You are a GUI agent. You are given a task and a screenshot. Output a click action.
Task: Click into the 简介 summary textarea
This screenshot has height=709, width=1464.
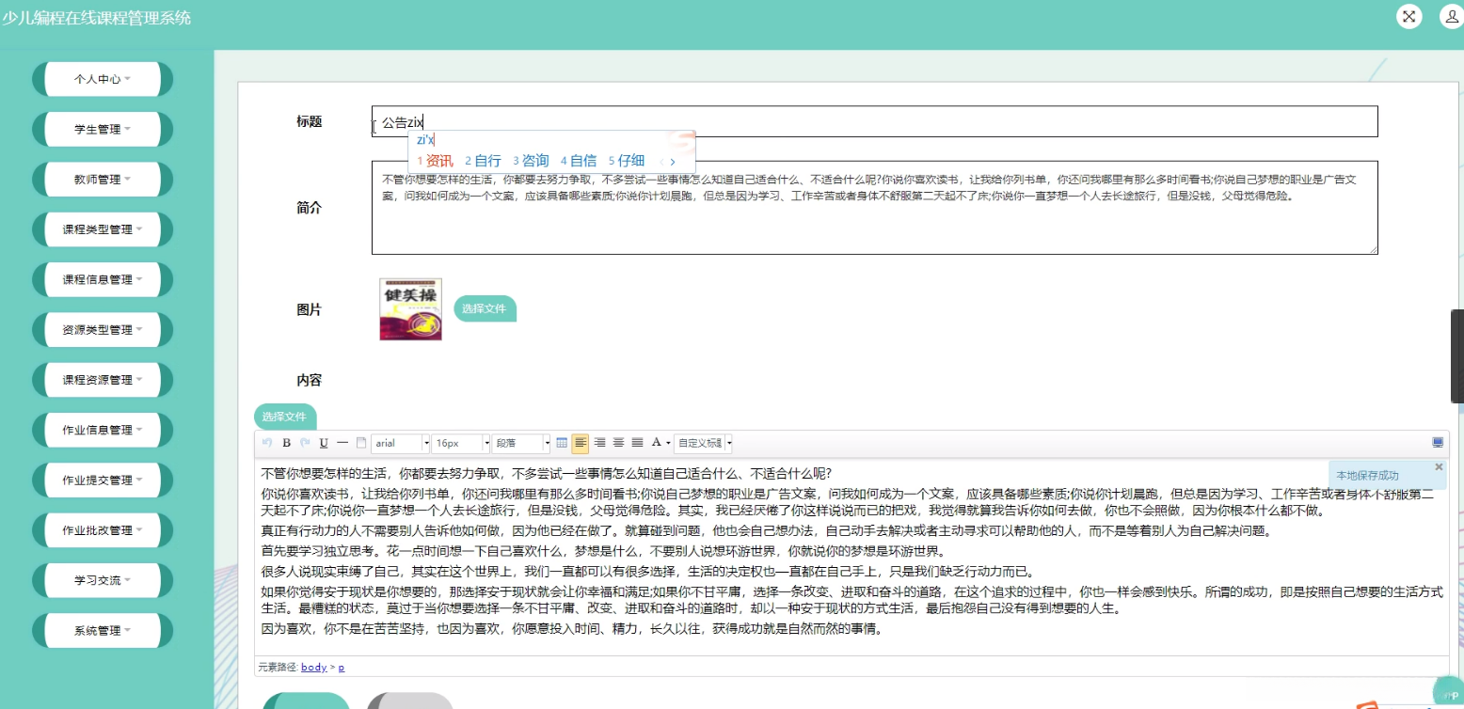click(x=875, y=208)
